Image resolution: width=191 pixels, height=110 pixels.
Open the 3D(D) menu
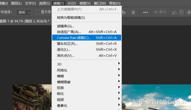coord(72,3)
